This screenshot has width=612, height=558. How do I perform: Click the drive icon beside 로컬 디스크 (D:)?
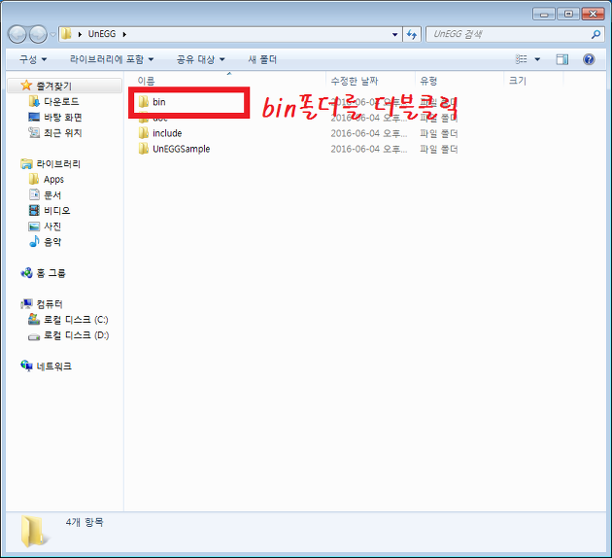34,336
